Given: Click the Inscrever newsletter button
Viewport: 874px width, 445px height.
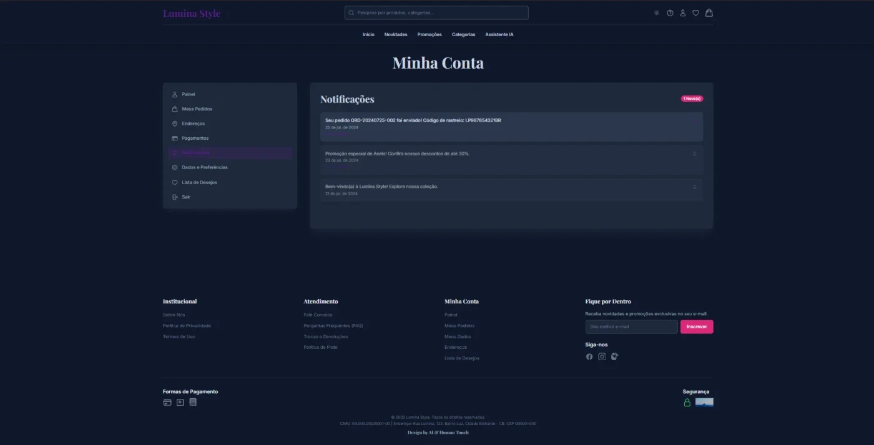Looking at the screenshot, I should click(697, 326).
